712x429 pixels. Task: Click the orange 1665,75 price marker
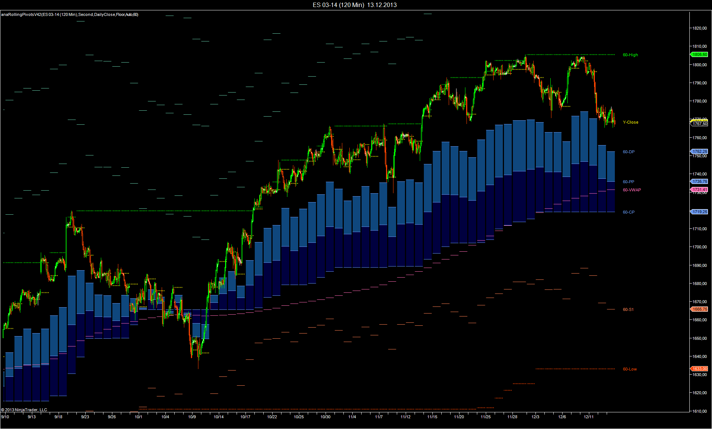699,309
